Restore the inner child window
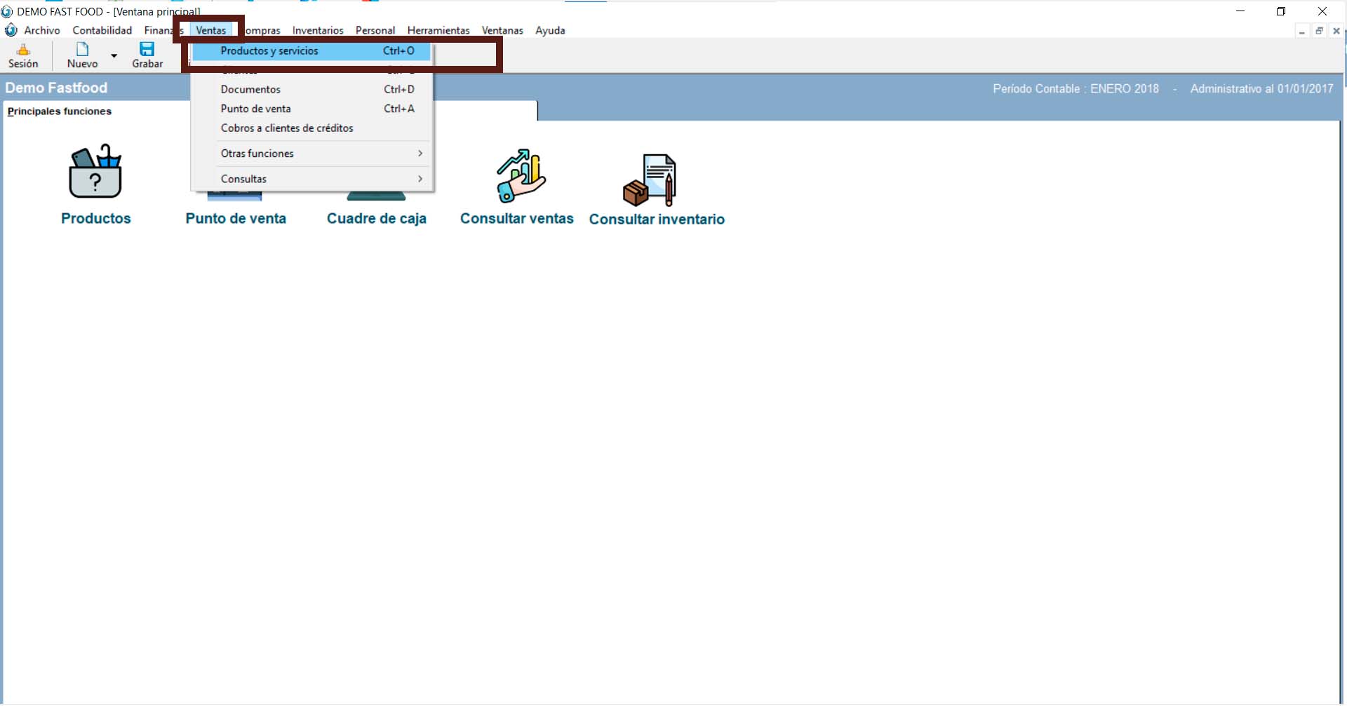 [1319, 31]
